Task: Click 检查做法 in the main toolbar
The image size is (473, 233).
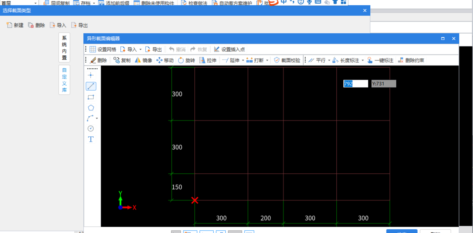Action: (194, 3)
